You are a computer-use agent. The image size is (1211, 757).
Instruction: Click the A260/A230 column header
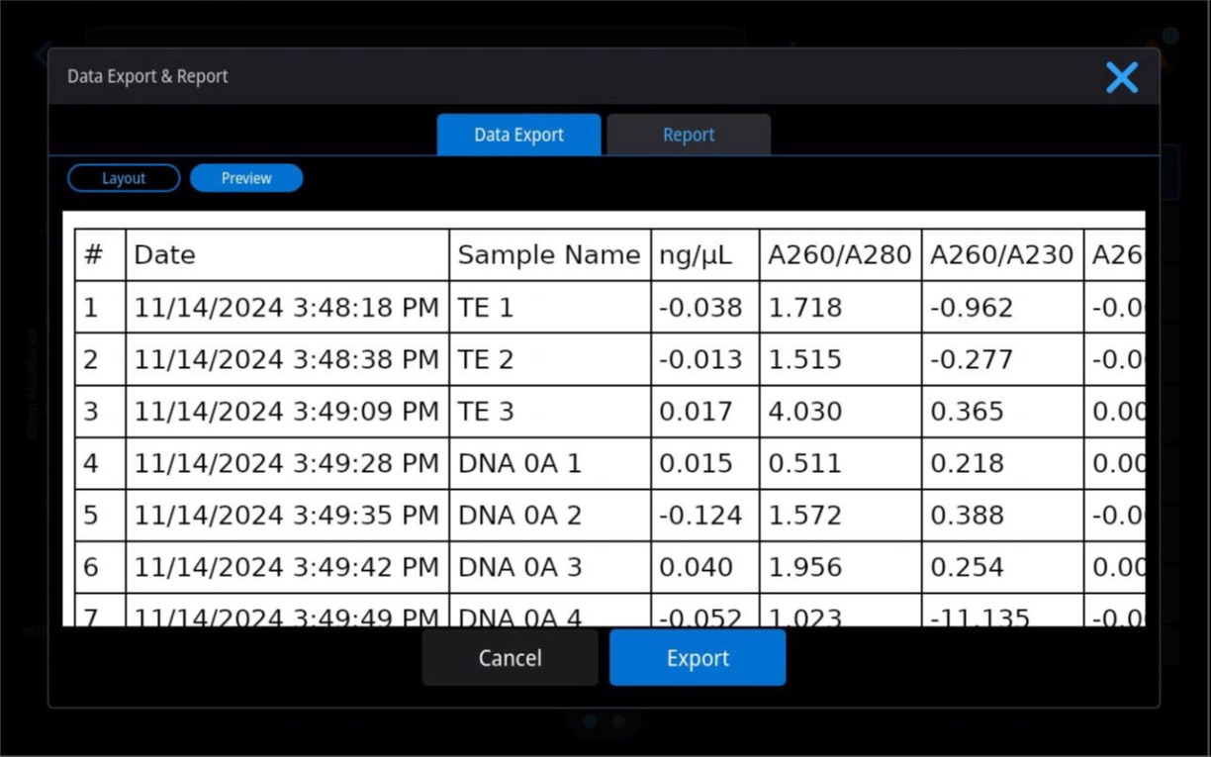click(1003, 254)
